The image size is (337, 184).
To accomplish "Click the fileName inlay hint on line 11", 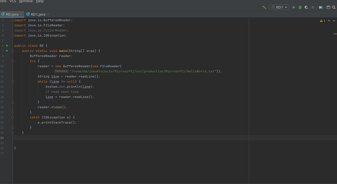I will tap(61, 71).
